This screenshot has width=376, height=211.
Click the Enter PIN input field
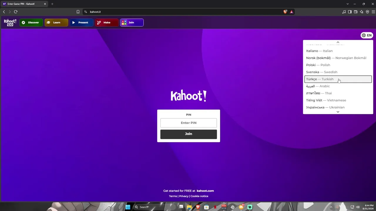(189, 123)
